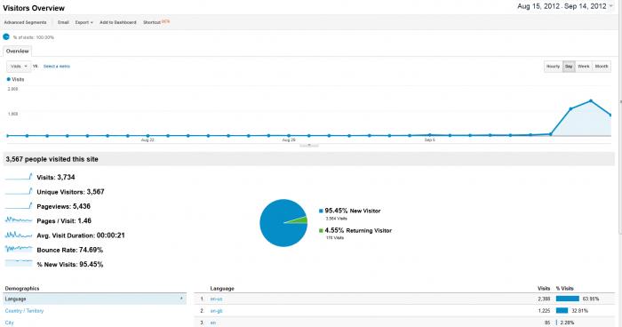
Task: Click the blue New Visitor legend swatch
Action: [x=321, y=211]
